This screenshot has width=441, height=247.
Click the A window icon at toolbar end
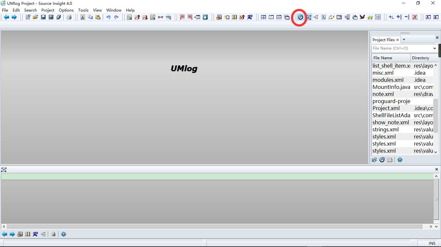click(x=428, y=17)
